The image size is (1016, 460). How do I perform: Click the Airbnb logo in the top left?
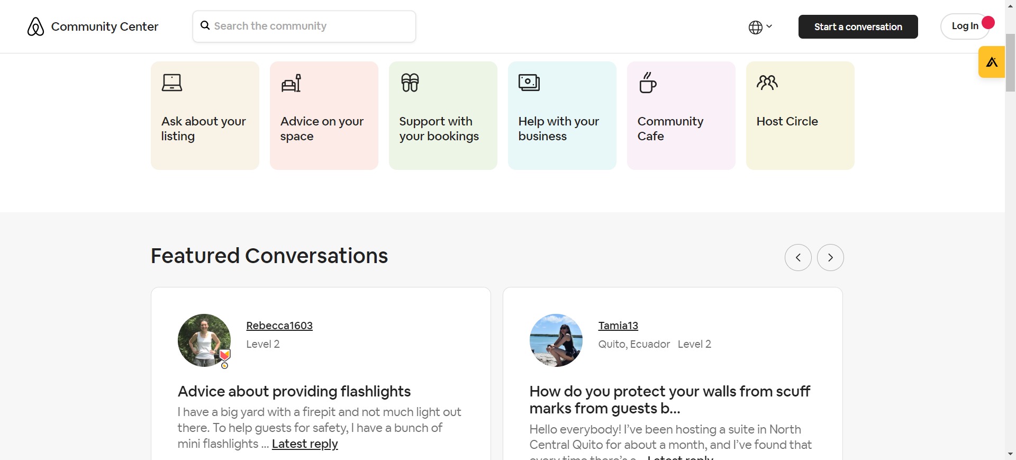point(35,26)
